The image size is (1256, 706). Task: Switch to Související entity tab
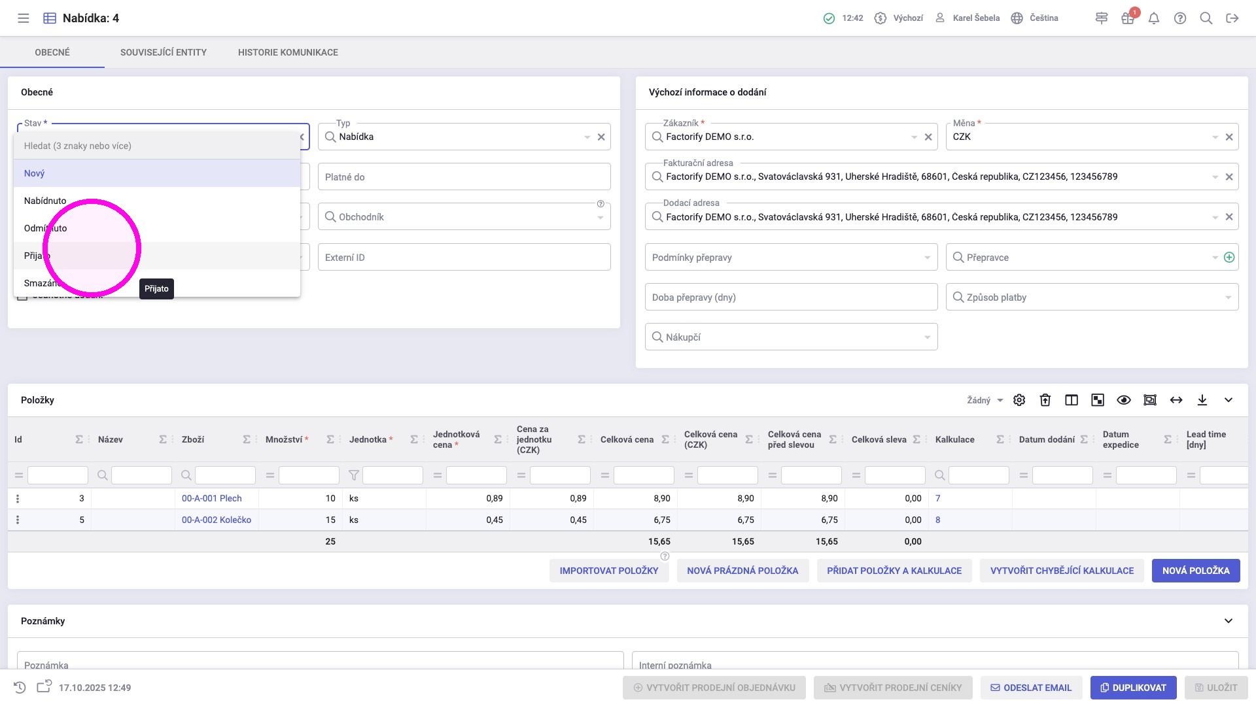[164, 52]
